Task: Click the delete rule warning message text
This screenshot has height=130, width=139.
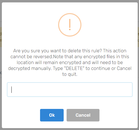Action: tap(70, 62)
